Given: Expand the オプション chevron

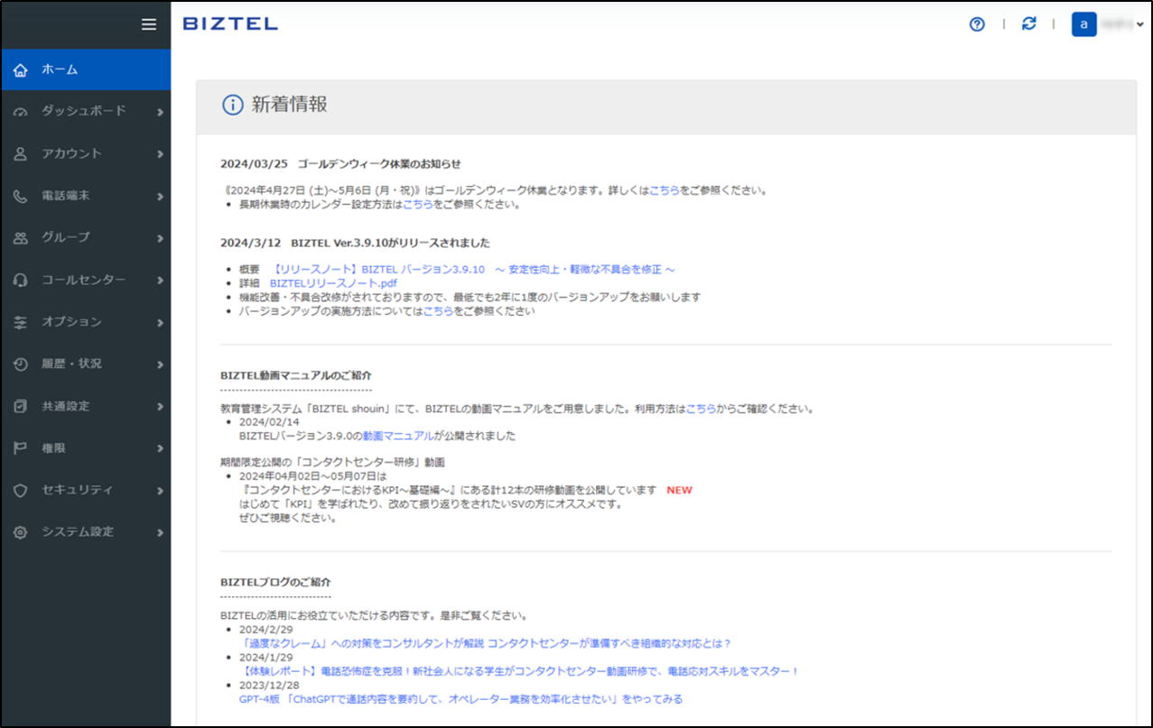Looking at the screenshot, I should (x=160, y=322).
